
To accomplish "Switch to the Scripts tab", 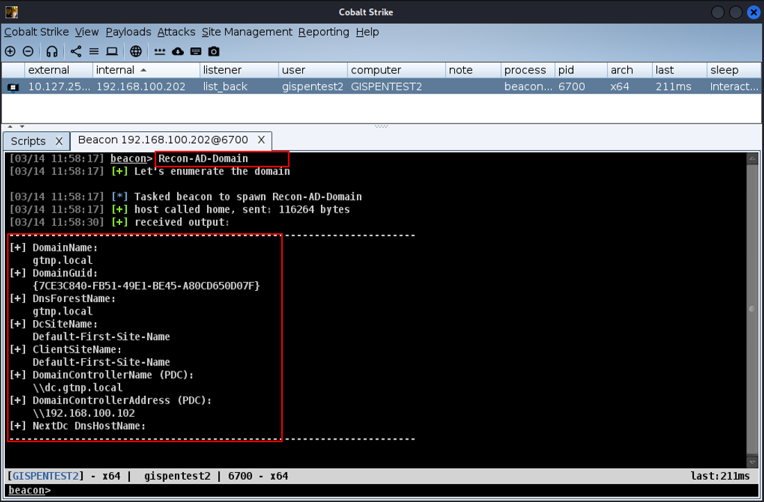I will pos(28,141).
